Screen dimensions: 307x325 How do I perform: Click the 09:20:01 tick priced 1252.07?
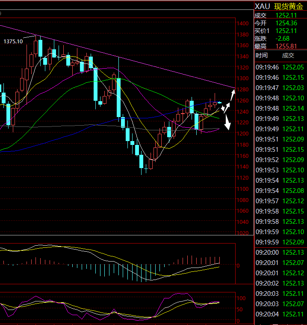[x=280, y=263]
